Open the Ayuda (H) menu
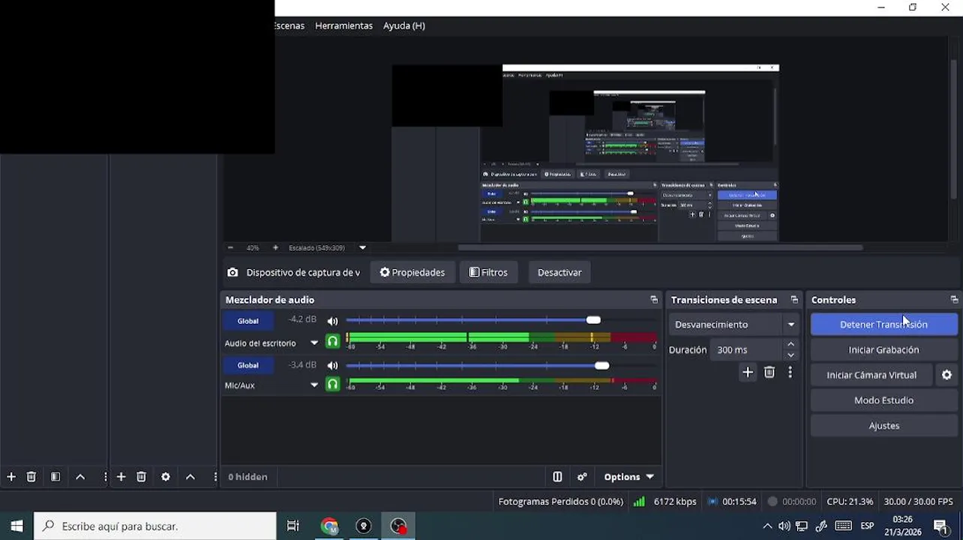This screenshot has width=963, height=540. coord(404,25)
